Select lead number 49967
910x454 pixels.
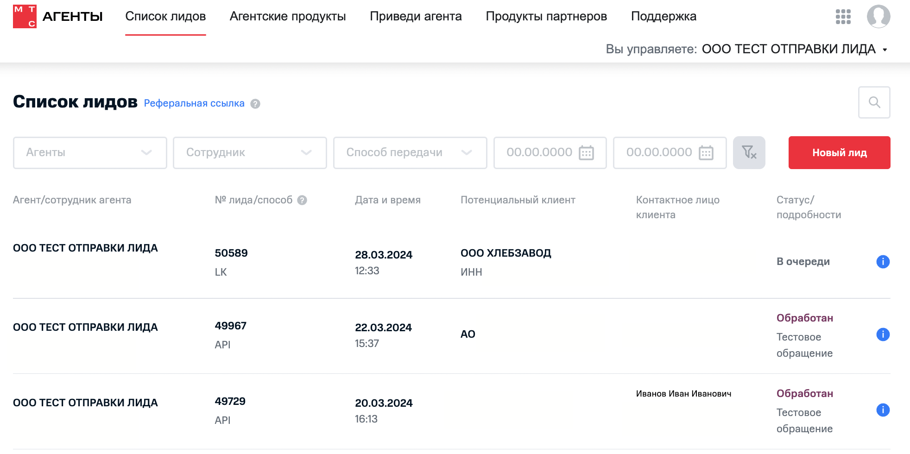click(x=230, y=326)
